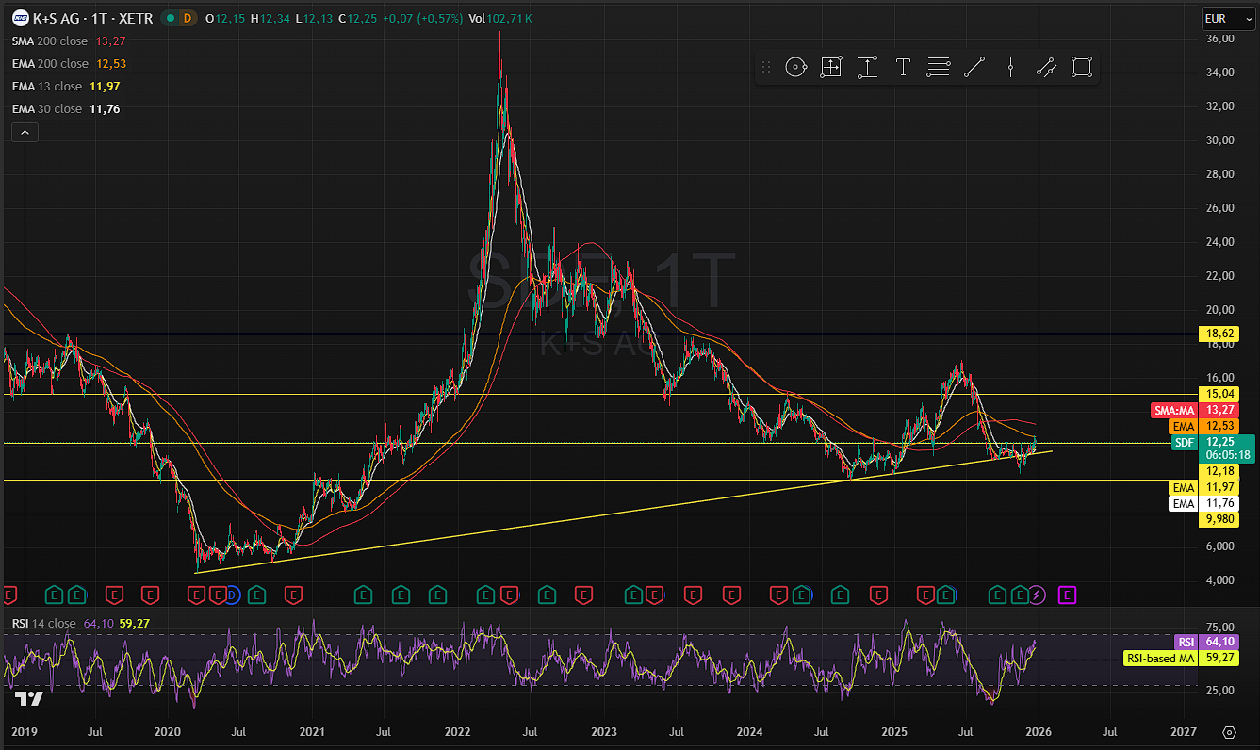Grab the drawing toolbar dotted handle
The height and width of the screenshot is (750, 1260).
click(766, 67)
